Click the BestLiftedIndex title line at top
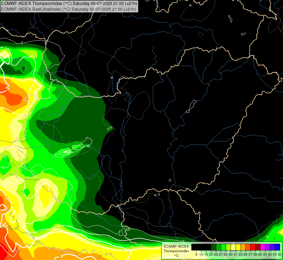Viewport: 283px width, 260px height. click(x=69, y=9)
